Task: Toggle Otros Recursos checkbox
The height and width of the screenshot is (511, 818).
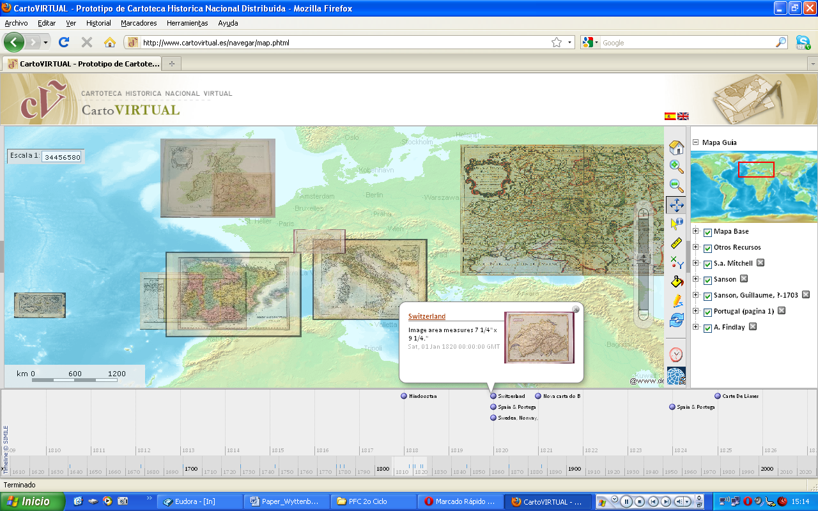Action: tap(707, 248)
